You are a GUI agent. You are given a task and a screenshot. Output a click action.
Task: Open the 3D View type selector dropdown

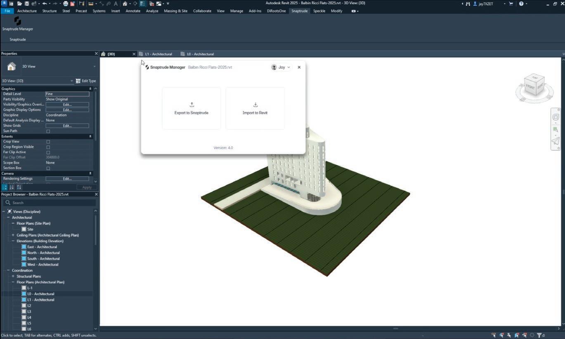click(95, 66)
